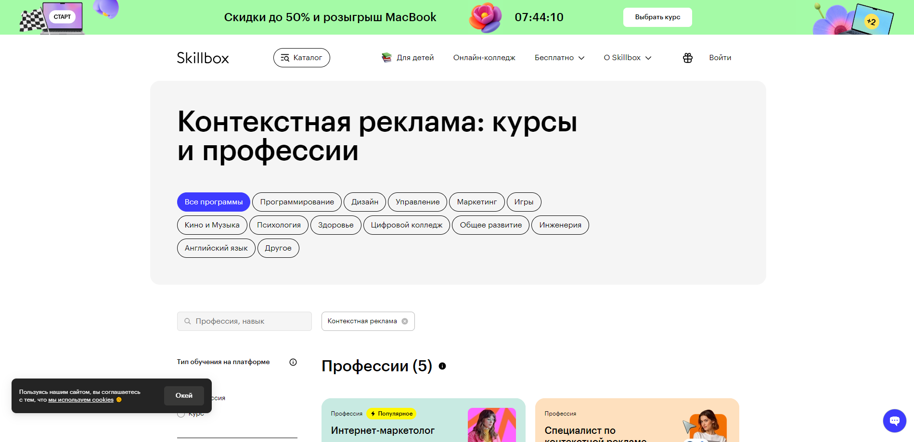This screenshot has height=442, width=914.
Task: Select the Цифровой колледж category
Action: click(407, 225)
